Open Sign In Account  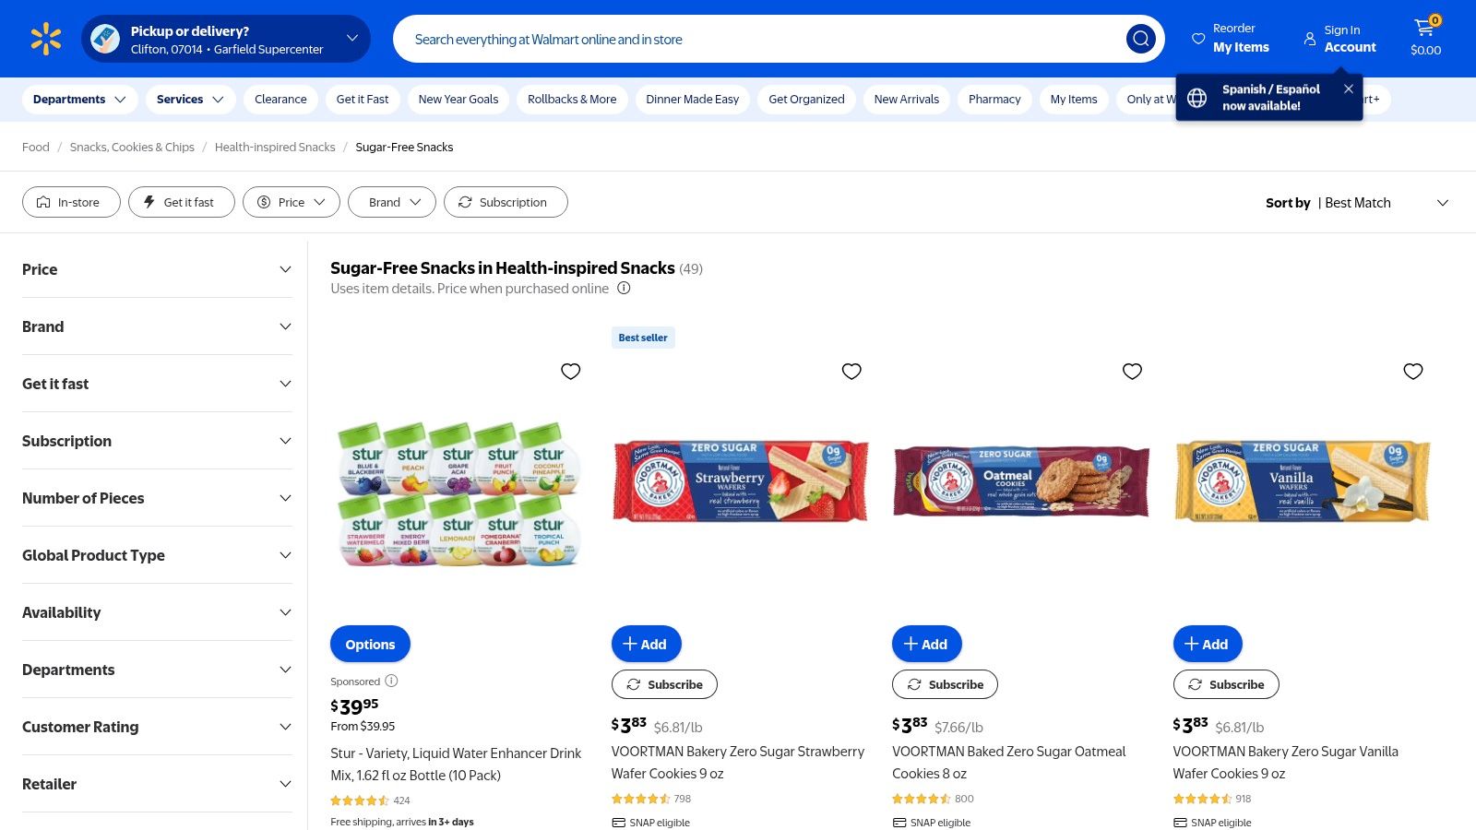click(1339, 39)
